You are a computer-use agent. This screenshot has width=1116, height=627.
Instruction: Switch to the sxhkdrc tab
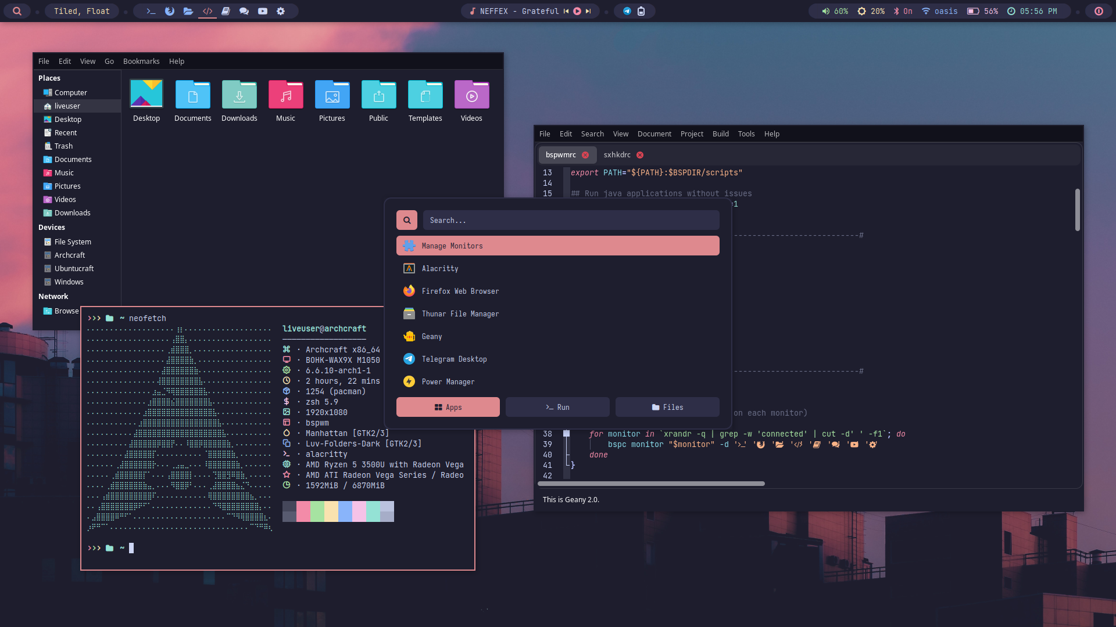617,155
